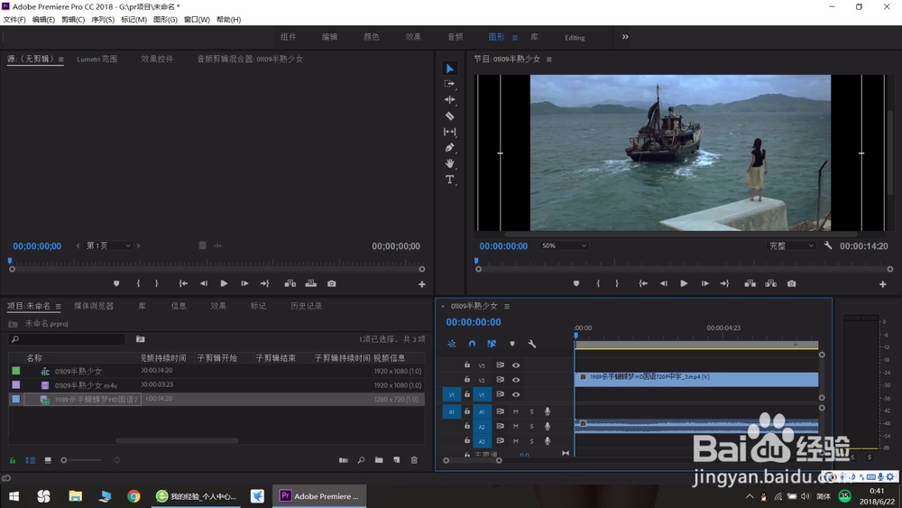Image resolution: width=902 pixels, height=508 pixels.
Task: Open program monitor panel menu
Action: pyautogui.click(x=548, y=60)
